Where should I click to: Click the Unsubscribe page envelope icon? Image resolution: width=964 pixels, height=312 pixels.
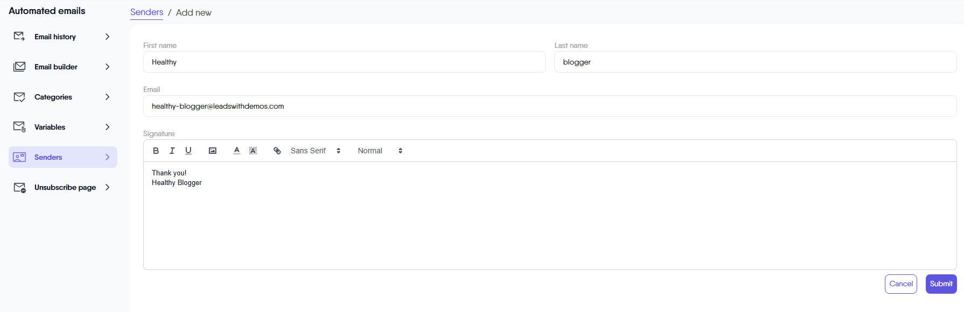coord(19,187)
